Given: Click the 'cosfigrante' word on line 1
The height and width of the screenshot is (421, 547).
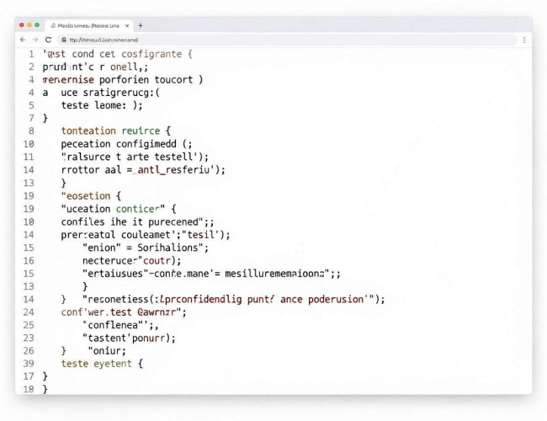Looking at the screenshot, I should (x=151, y=54).
